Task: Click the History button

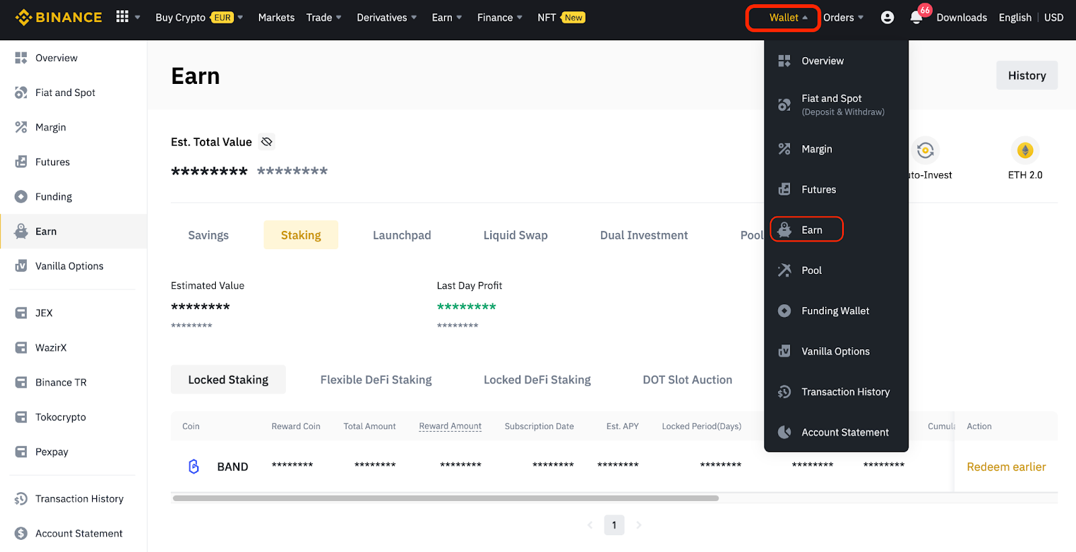Action: tap(1026, 75)
